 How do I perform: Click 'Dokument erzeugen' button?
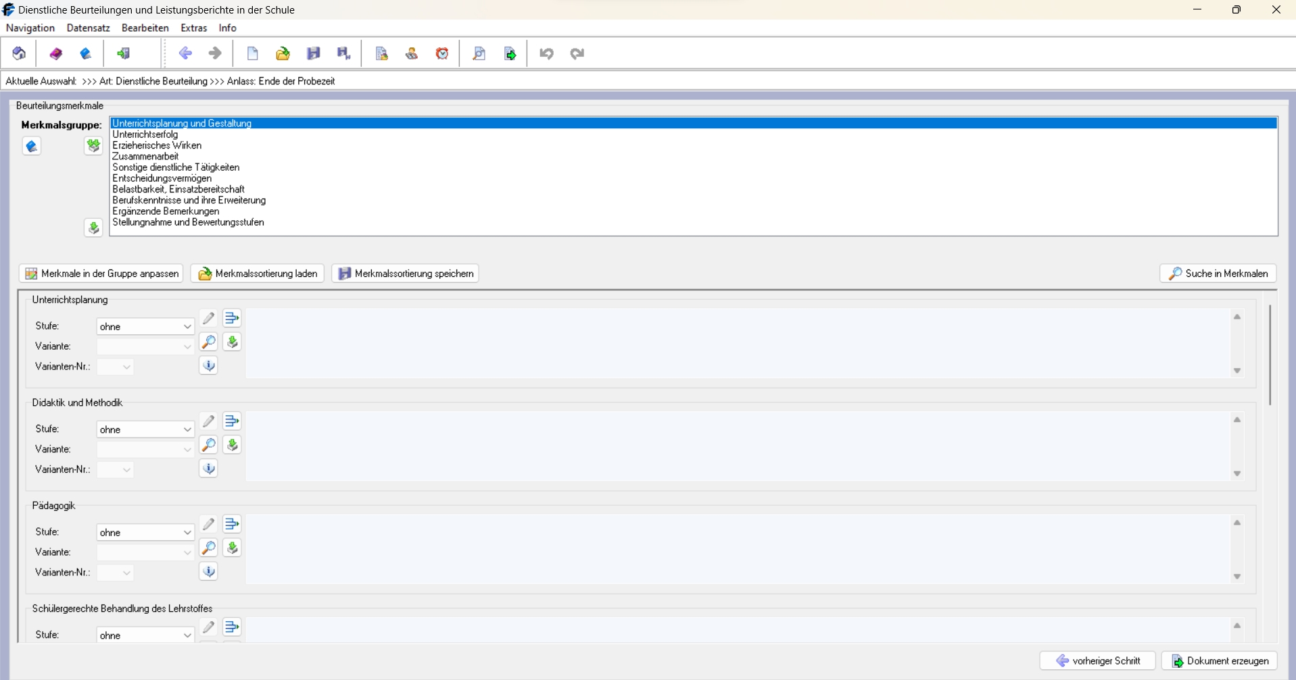[1220, 661]
